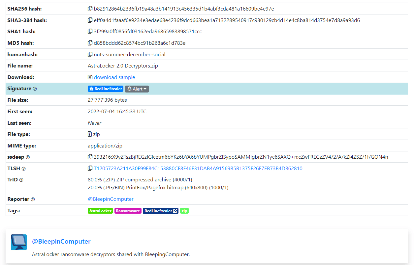
Task: Open the TLSH hash link
Action: pyautogui.click(x=198, y=169)
